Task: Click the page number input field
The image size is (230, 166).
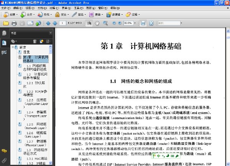Action: point(62,23)
